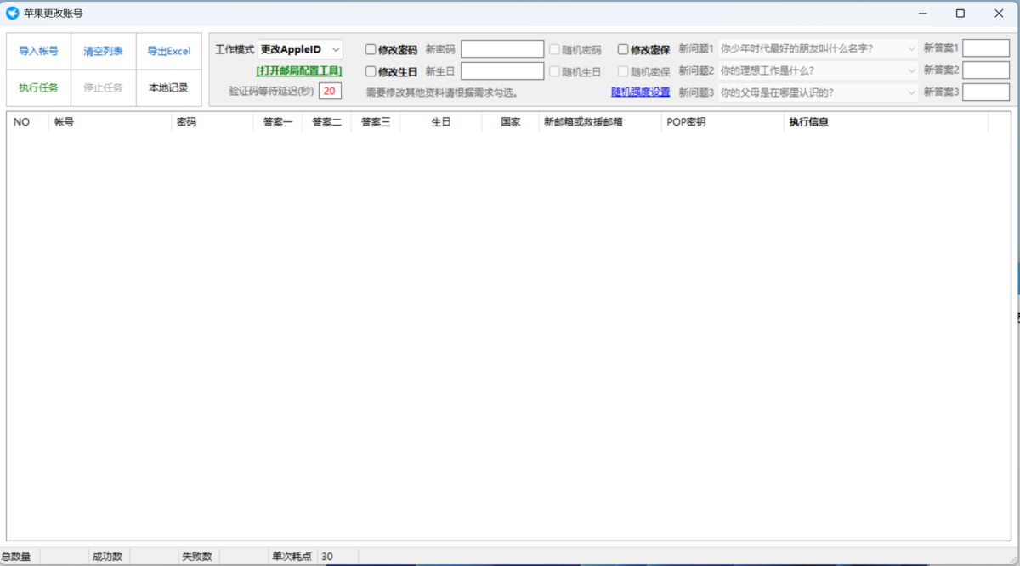Open the 本地记录 local records

click(x=168, y=87)
